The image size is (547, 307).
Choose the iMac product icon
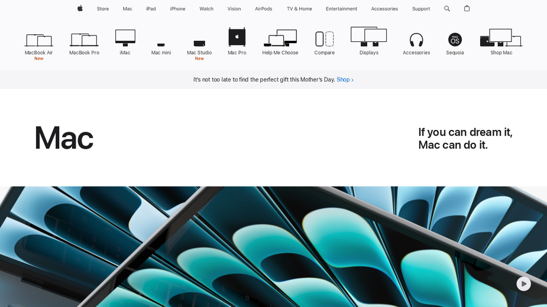pos(125,38)
